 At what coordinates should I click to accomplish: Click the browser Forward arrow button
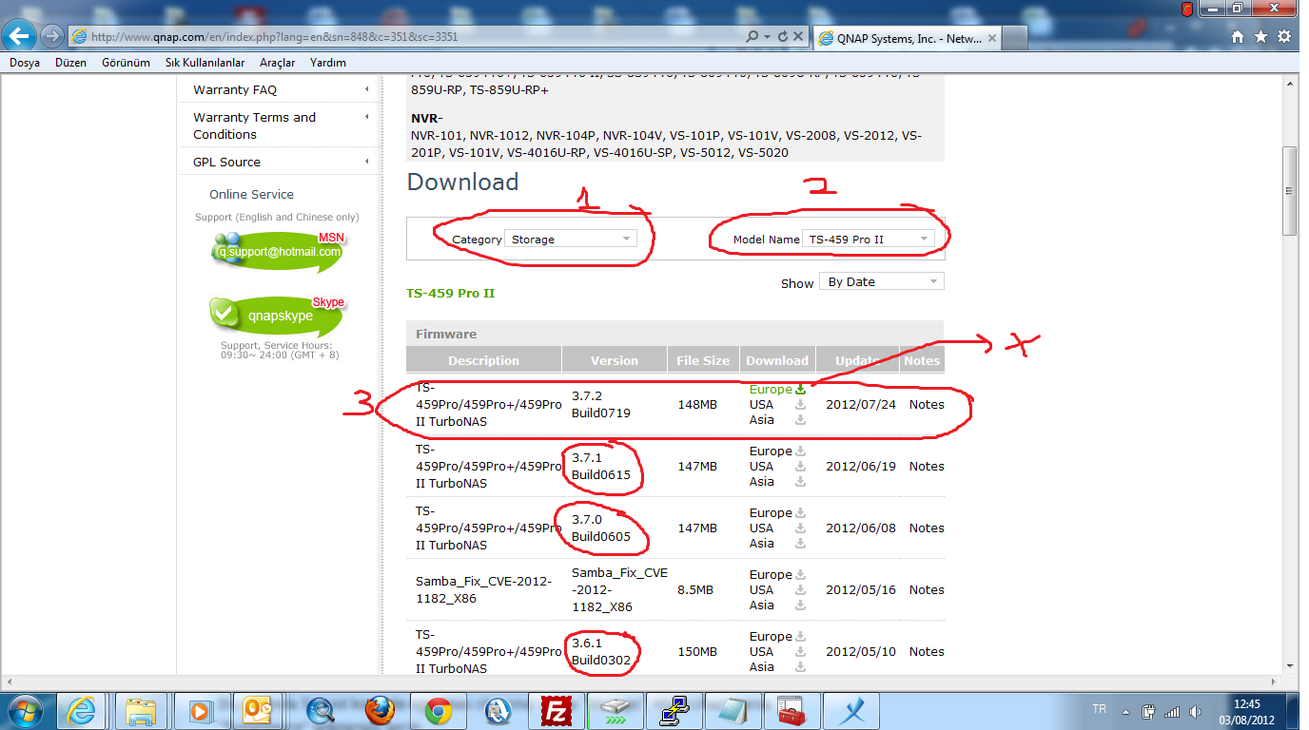(52, 37)
